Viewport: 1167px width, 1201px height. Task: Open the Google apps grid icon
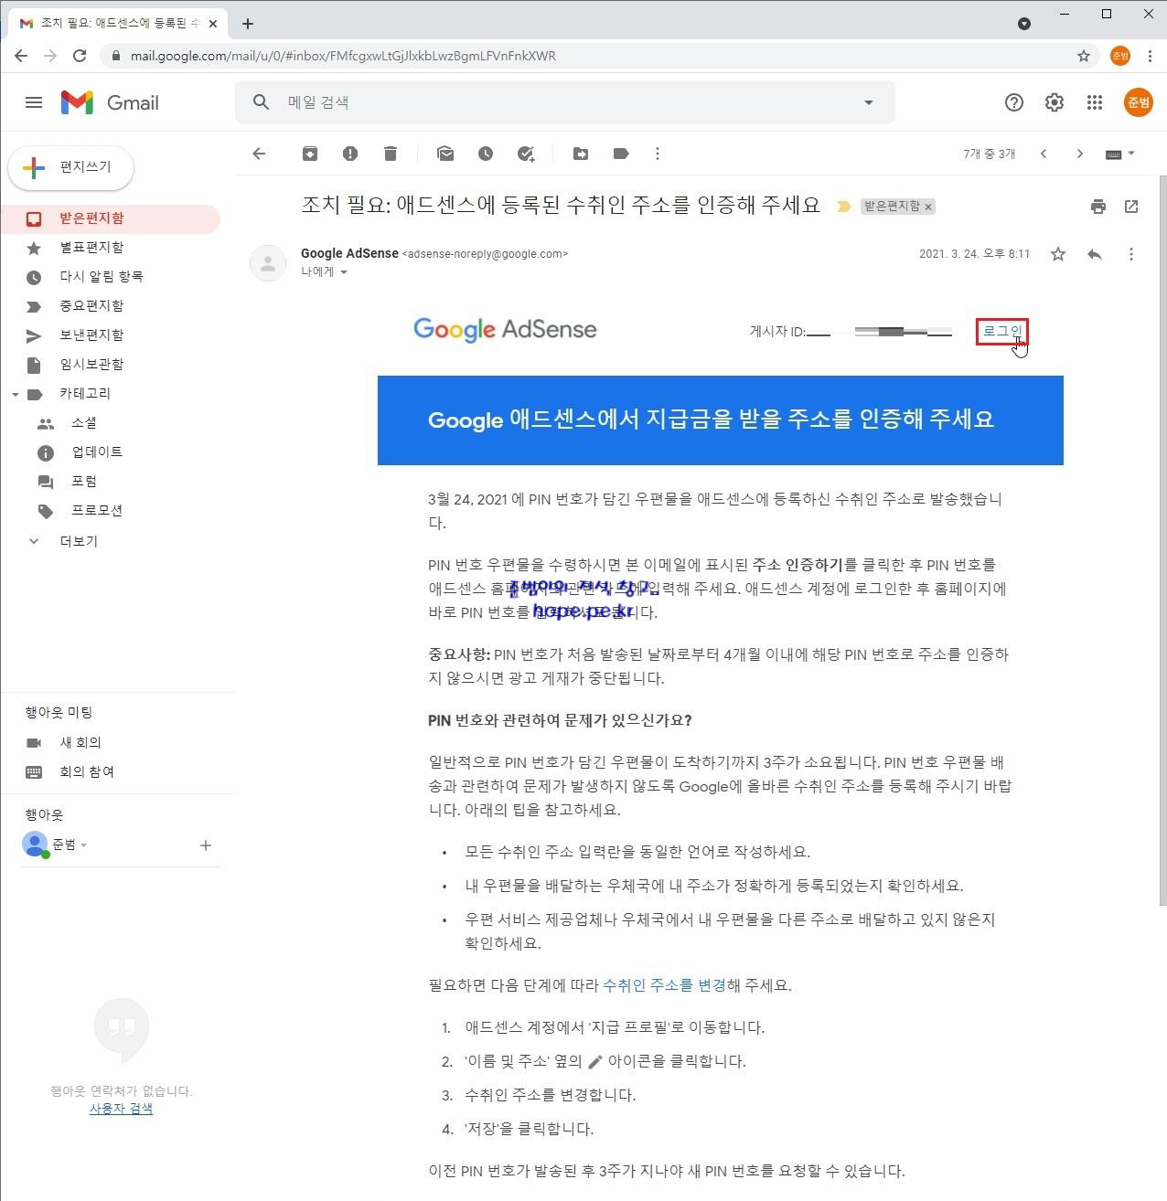tap(1095, 102)
